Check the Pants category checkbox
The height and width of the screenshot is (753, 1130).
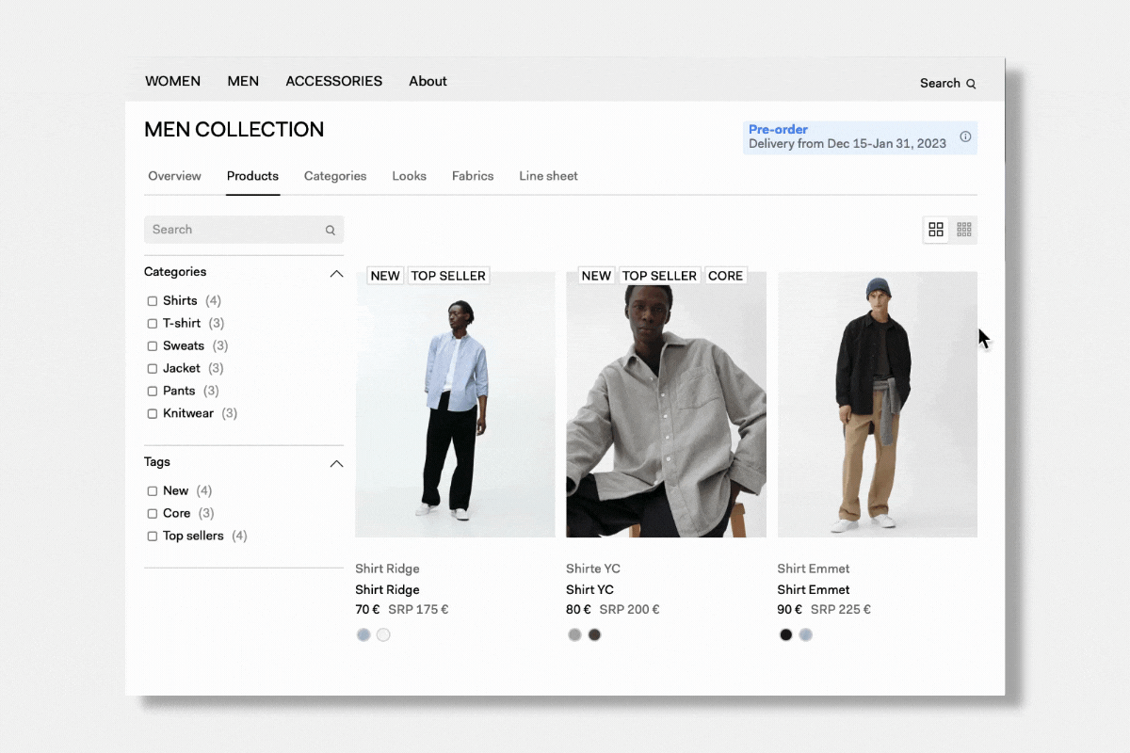pos(153,392)
